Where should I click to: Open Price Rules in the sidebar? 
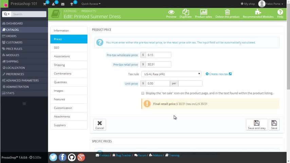(24, 49)
